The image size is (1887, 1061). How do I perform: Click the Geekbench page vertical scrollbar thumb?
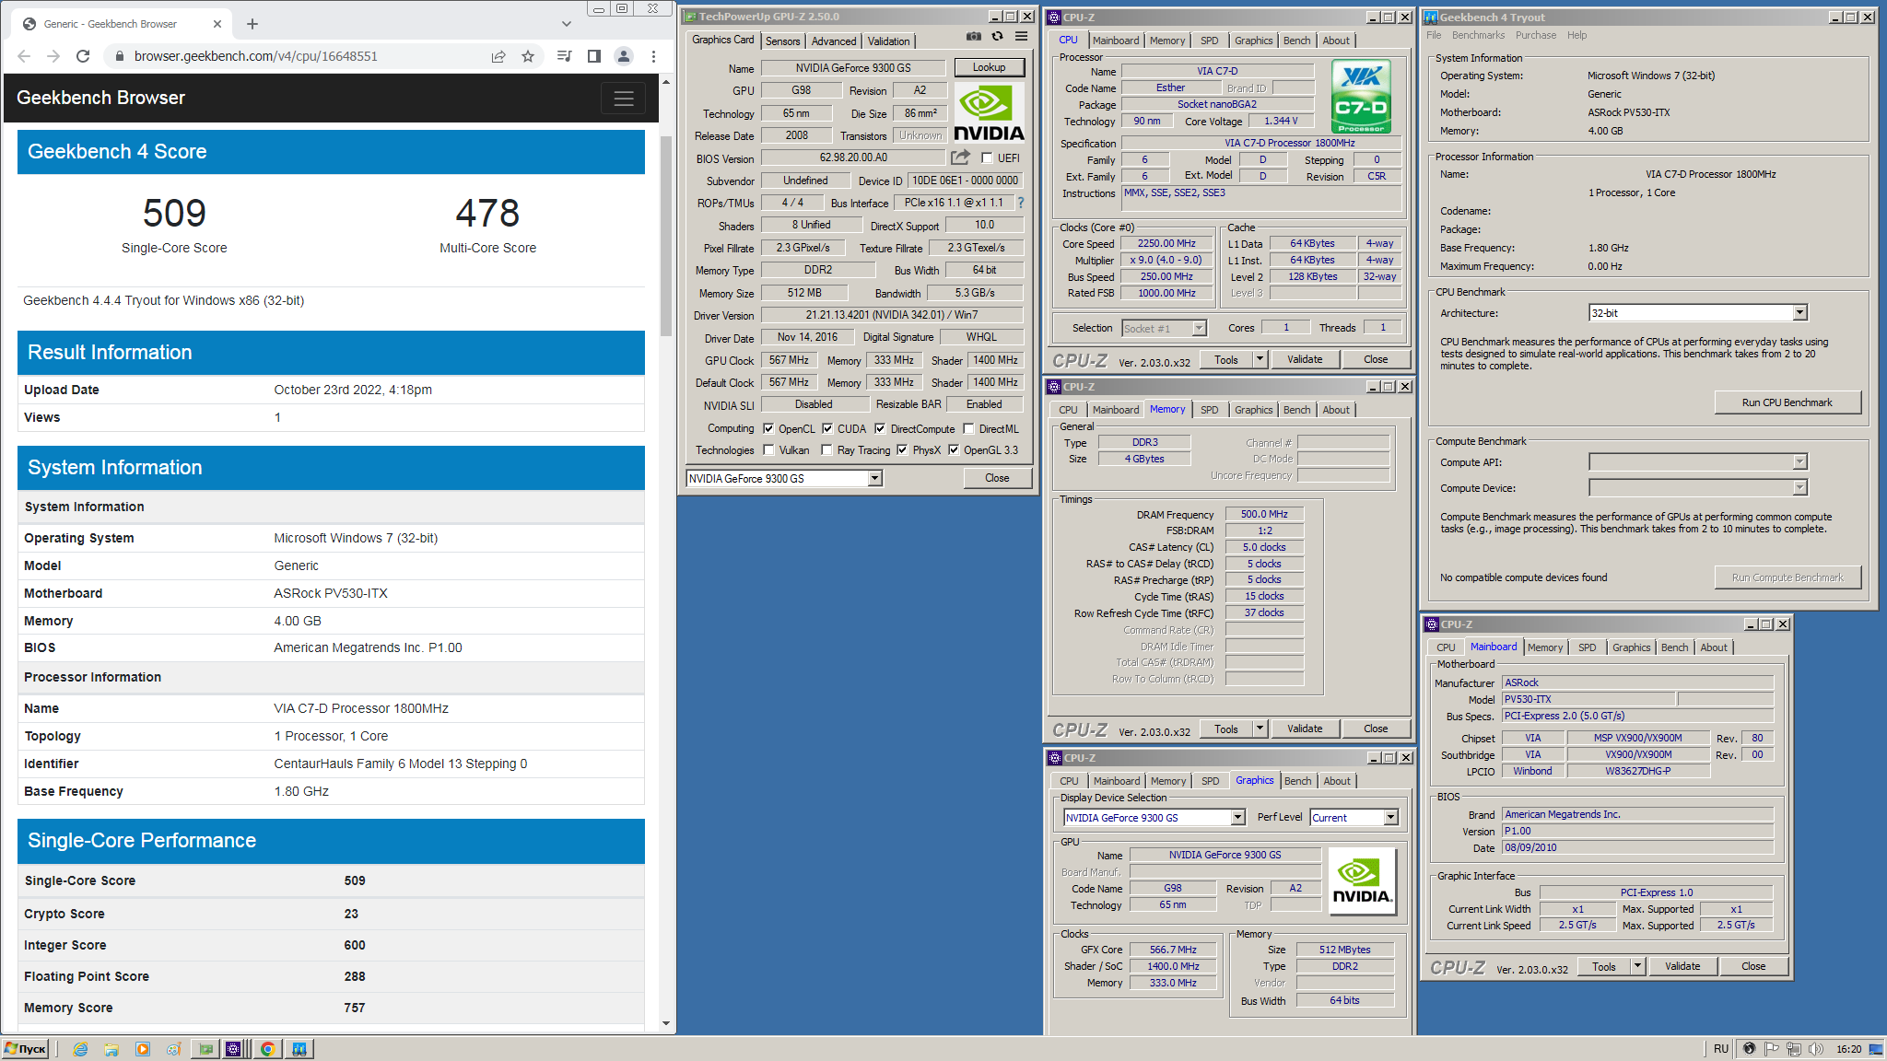tap(666, 237)
